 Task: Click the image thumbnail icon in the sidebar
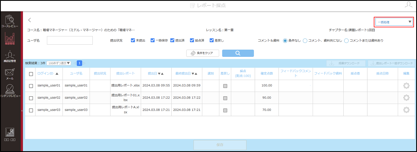pyautogui.click(x=10, y=133)
